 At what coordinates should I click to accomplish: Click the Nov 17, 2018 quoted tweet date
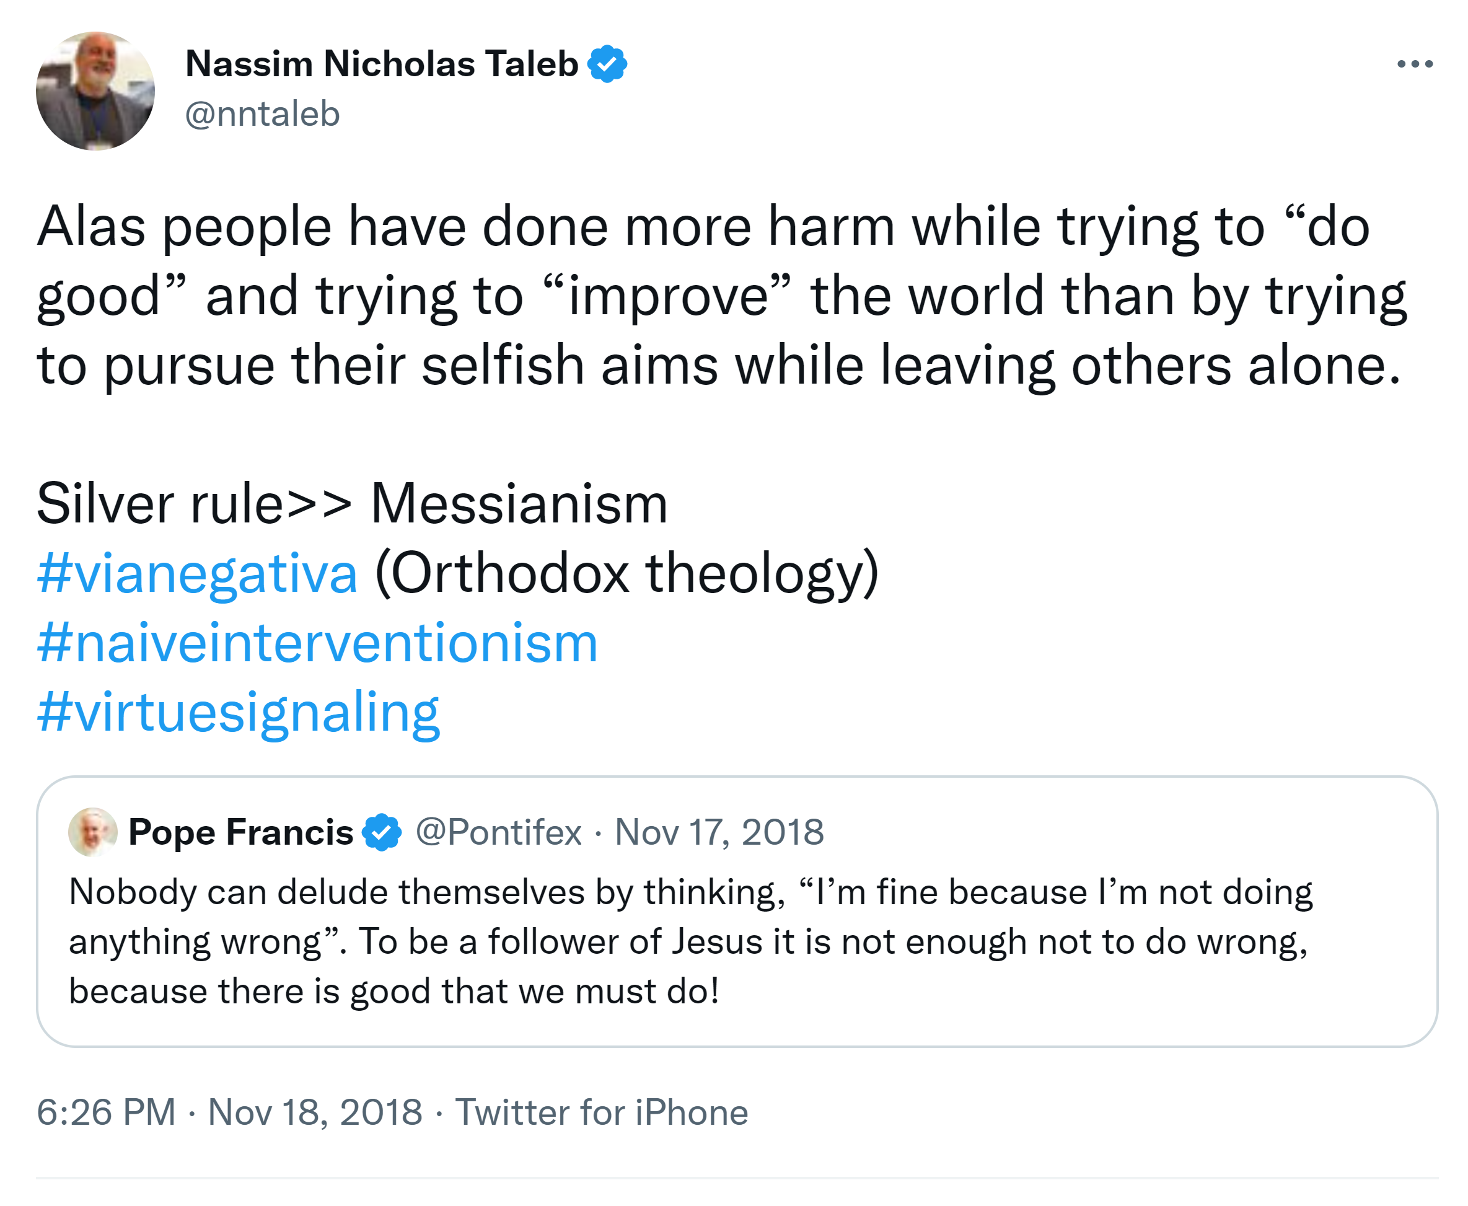[719, 832]
